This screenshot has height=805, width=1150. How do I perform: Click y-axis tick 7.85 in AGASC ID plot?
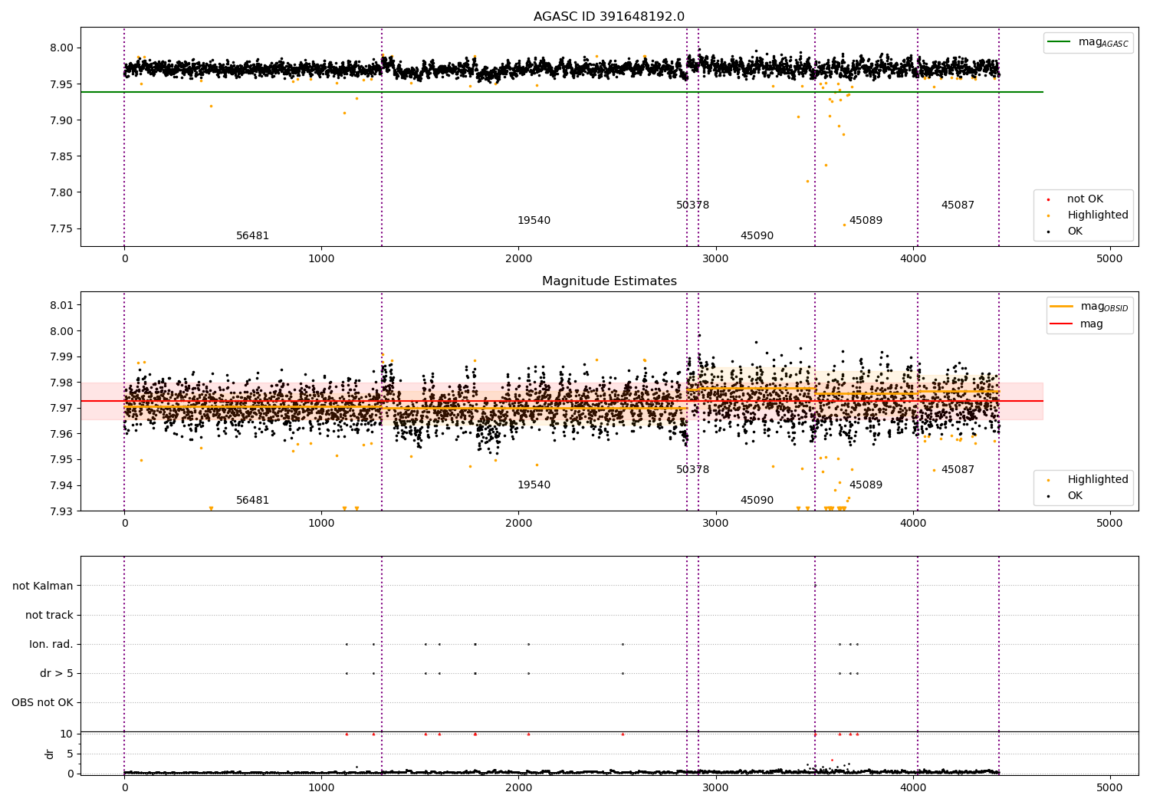61,156
